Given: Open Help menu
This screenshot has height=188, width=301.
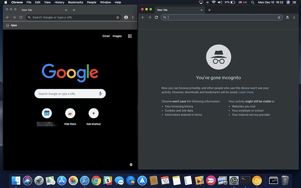Looking at the screenshot, I should [118, 2].
